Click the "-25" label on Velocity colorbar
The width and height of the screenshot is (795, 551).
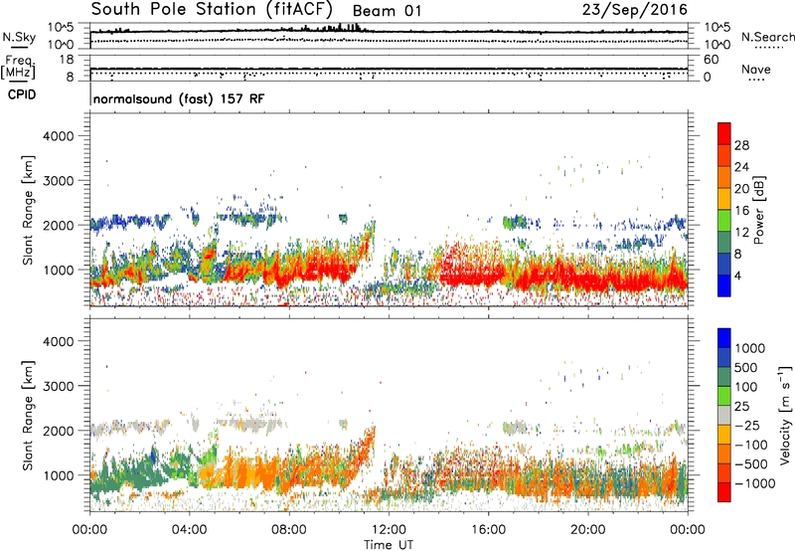pyautogui.click(x=747, y=426)
